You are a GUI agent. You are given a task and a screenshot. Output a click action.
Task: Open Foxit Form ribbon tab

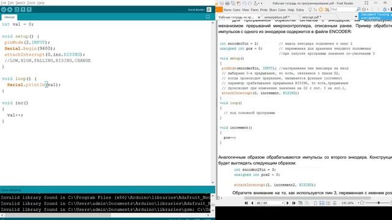255,10
